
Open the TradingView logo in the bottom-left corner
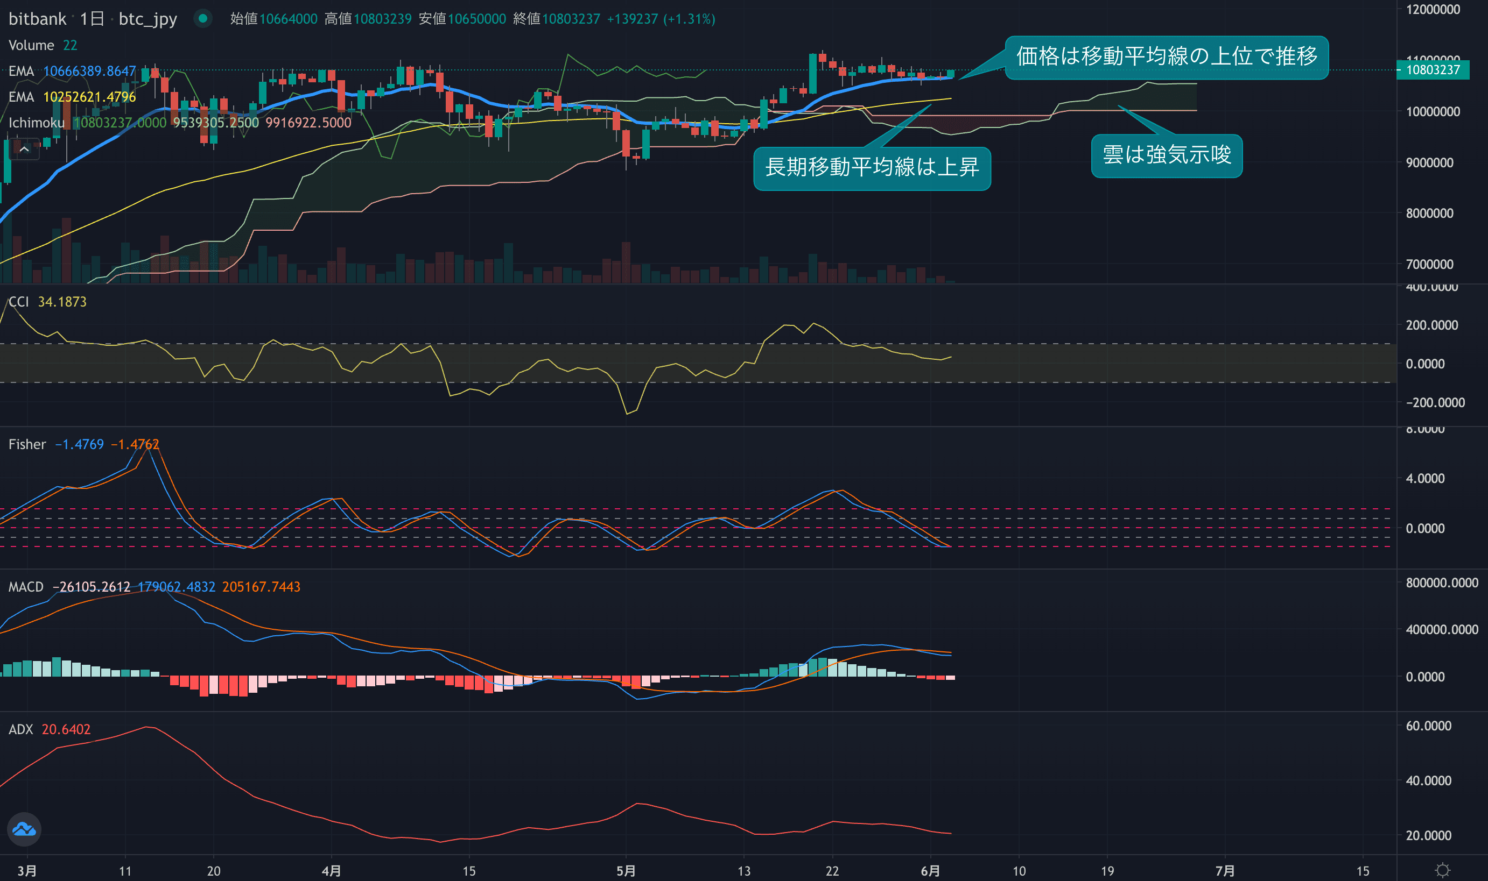click(x=24, y=829)
